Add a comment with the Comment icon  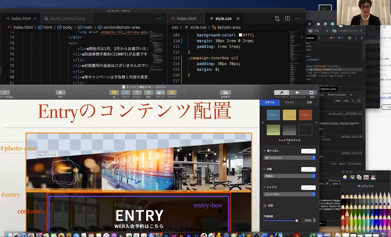pyautogui.click(x=172, y=92)
